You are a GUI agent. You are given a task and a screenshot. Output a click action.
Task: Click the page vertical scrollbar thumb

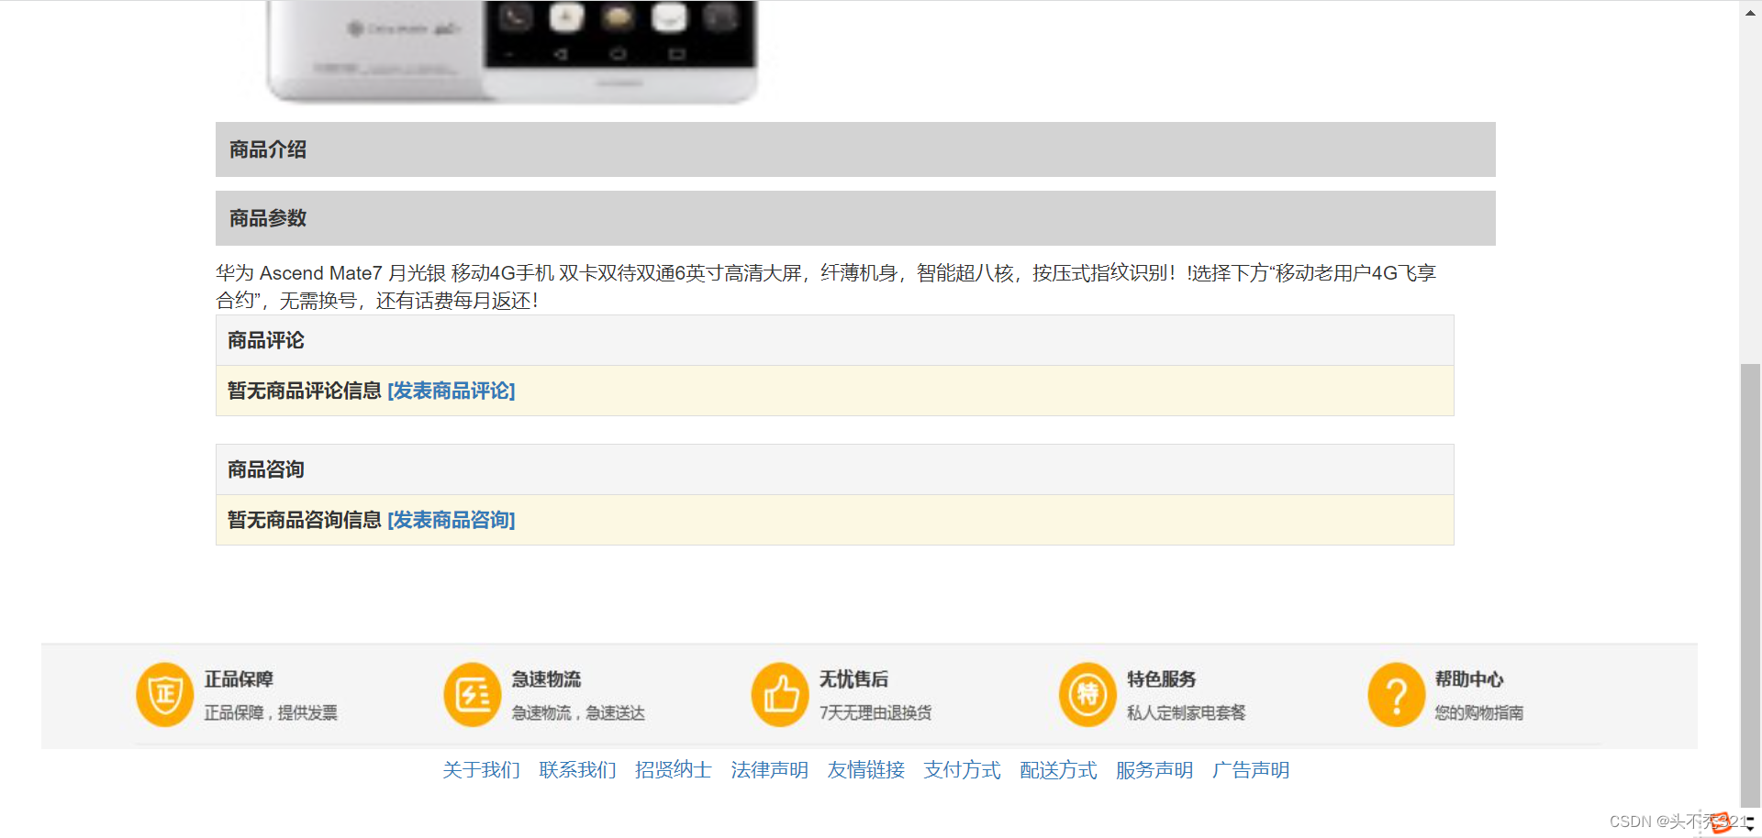[x=1750, y=587]
